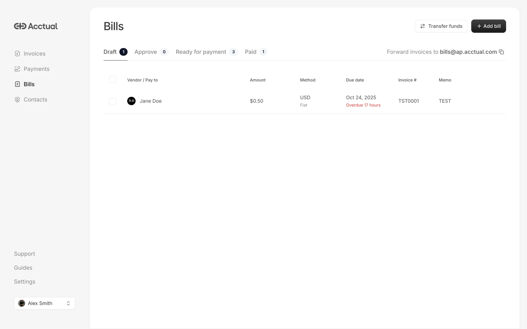Click Alex Smith's profile avatar
Screen dimensions: 527x329
click(22, 303)
